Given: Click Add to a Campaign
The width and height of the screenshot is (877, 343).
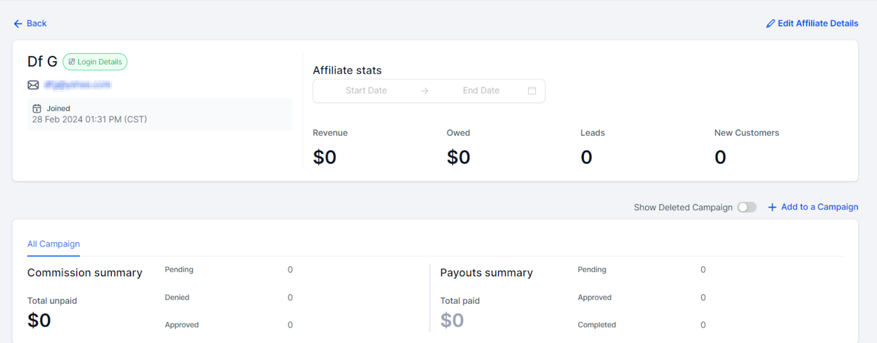Looking at the screenshot, I should [x=813, y=207].
